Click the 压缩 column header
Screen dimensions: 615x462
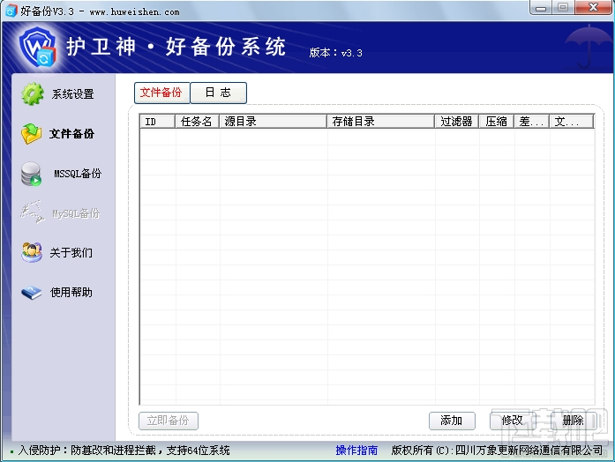(497, 122)
